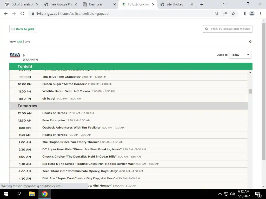
Task: Open Chrome three-dot menu
Action: click(260, 13)
